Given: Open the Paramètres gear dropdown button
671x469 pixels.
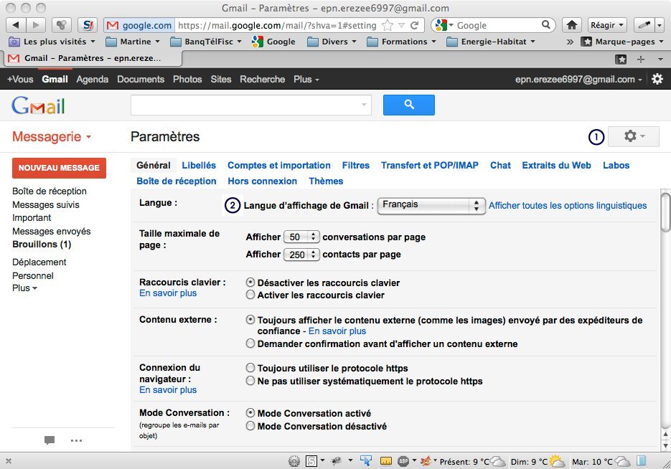Looking at the screenshot, I should coord(634,136).
